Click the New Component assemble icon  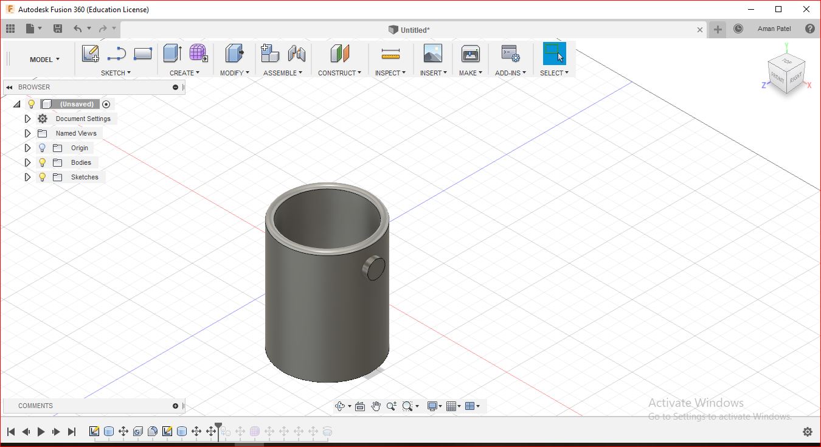pyautogui.click(x=270, y=54)
